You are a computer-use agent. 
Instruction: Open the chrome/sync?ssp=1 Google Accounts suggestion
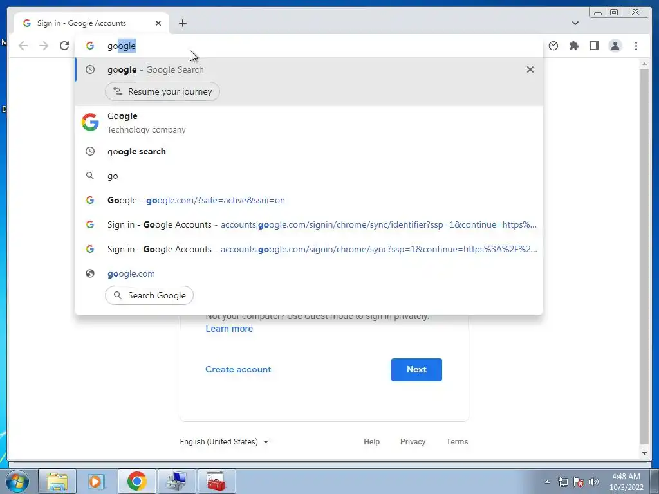coord(309,249)
